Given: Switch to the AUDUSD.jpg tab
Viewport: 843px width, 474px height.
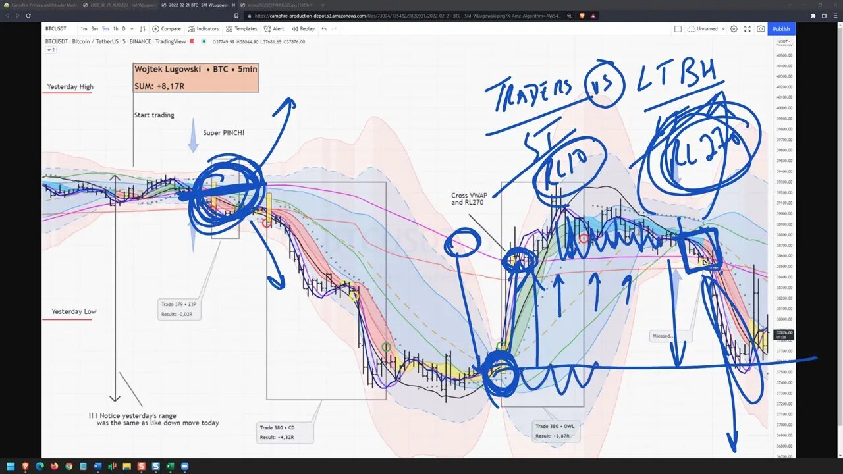Looking at the screenshot, I should (277, 5).
